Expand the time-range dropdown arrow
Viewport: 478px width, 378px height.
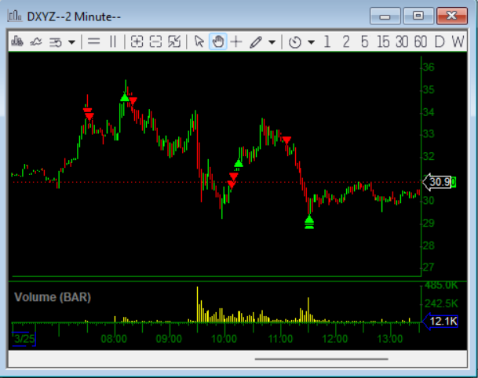coord(312,42)
